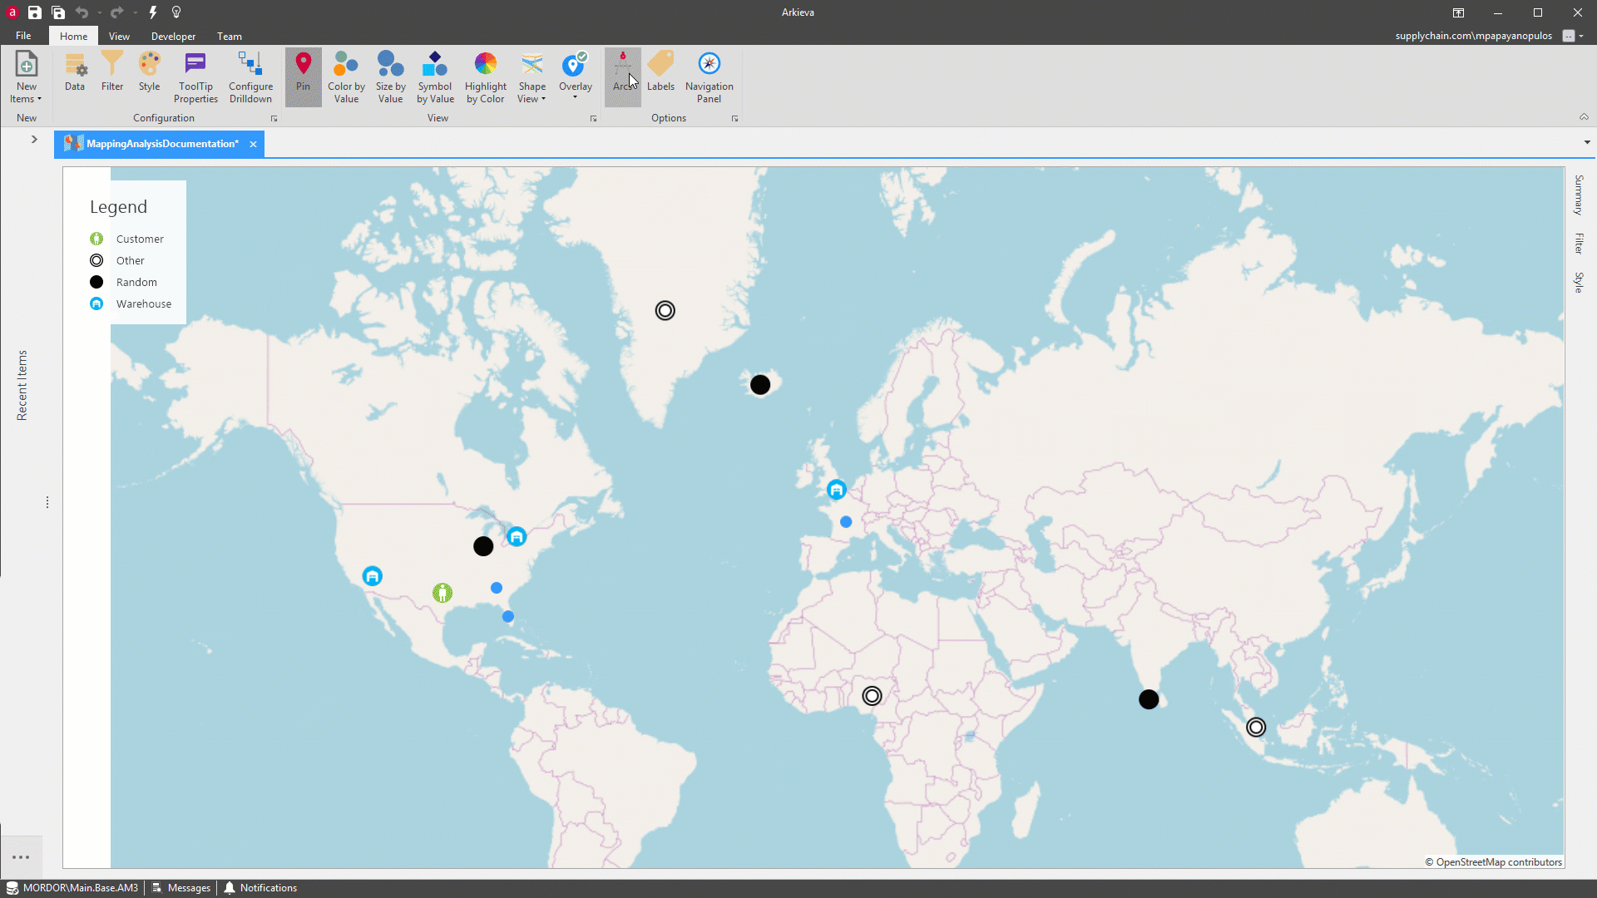Open the Configuration group dialog launcher
The height and width of the screenshot is (898, 1597).
tap(274, 119)
